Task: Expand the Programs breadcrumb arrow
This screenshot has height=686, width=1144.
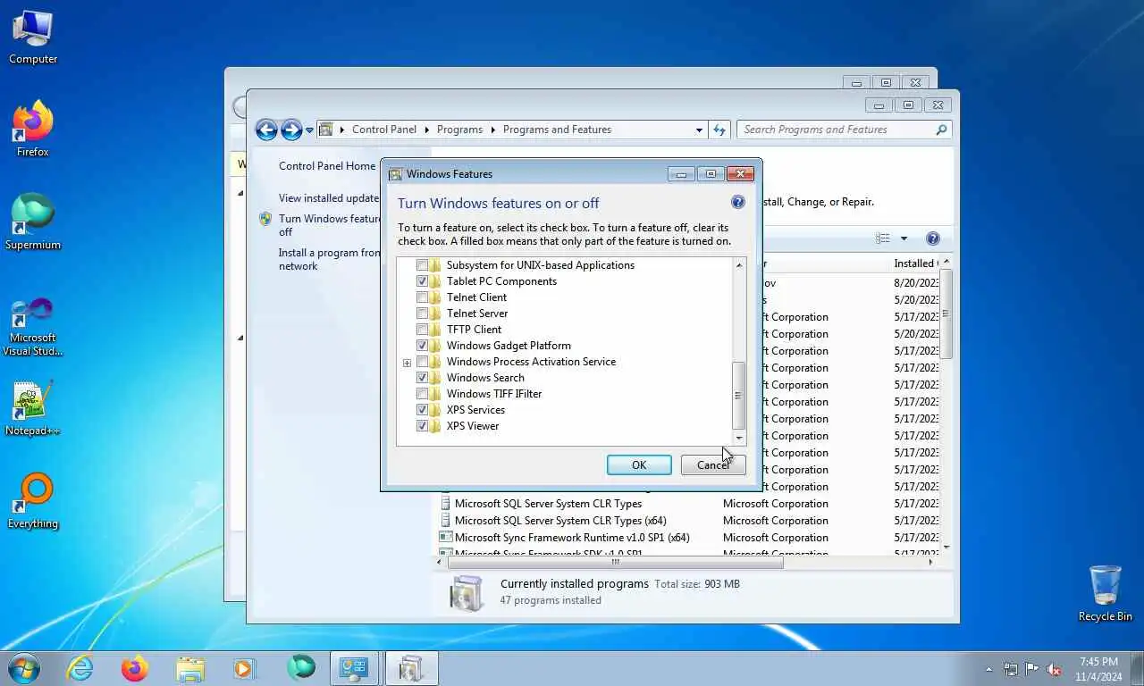Action: click(x=492, y=130)
